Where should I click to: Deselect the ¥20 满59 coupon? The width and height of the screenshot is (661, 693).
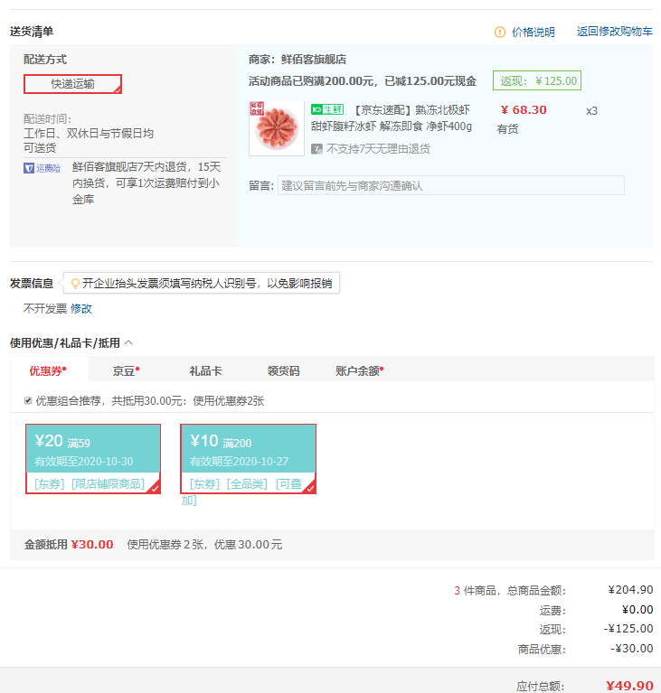tap(93, 459)
